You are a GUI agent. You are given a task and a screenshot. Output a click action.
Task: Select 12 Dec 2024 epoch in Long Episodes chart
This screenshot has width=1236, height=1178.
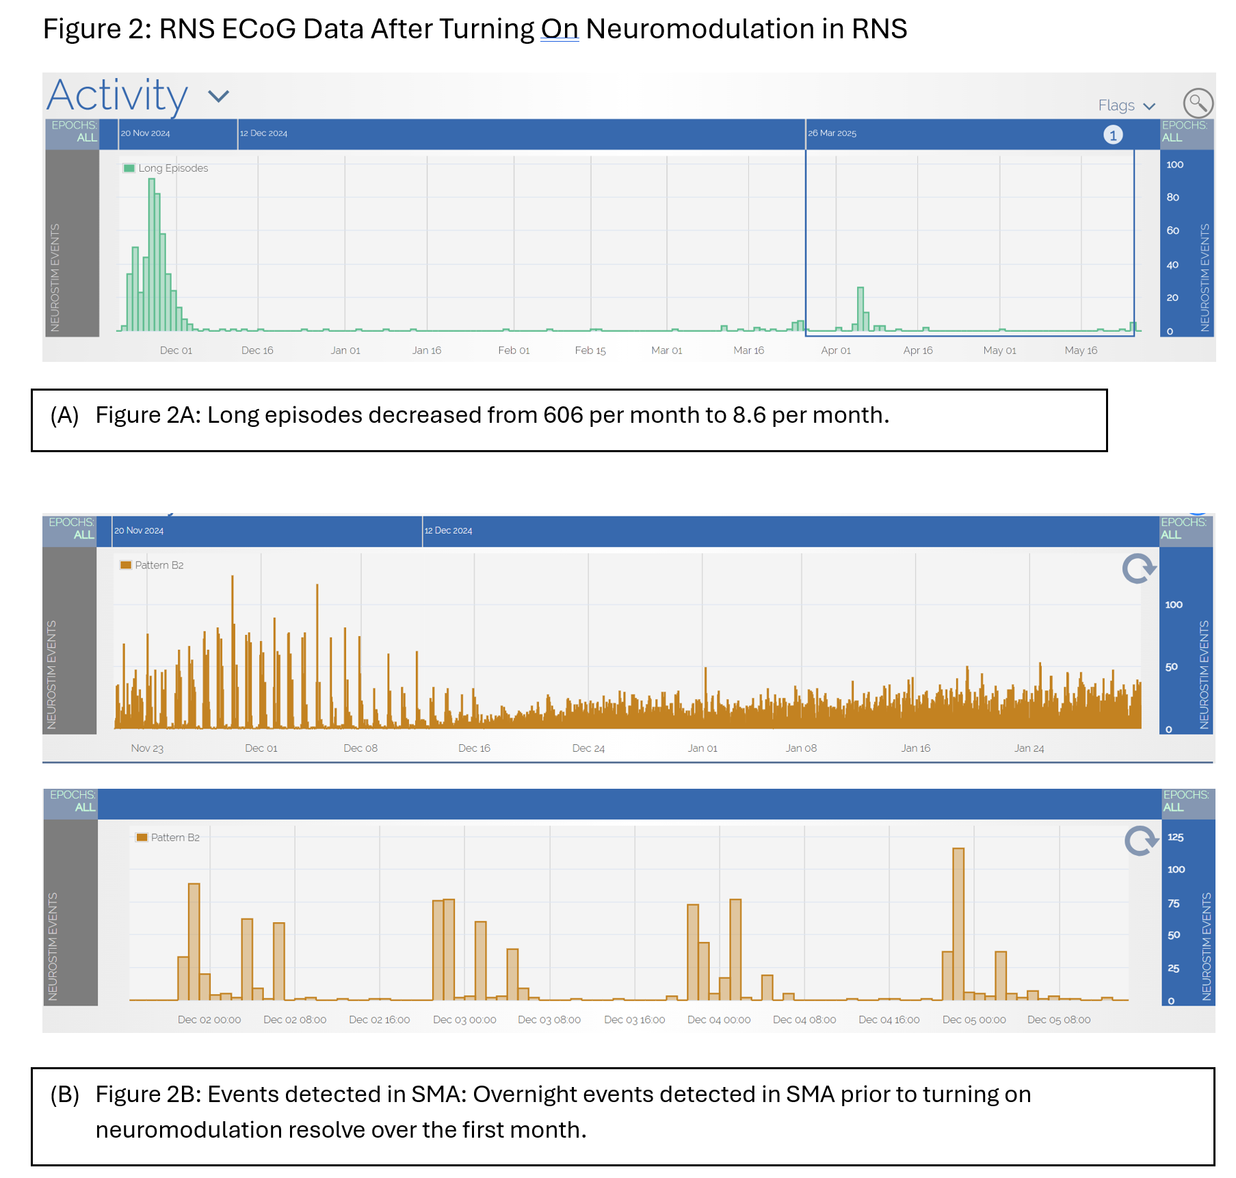click(x=520, y=134)
